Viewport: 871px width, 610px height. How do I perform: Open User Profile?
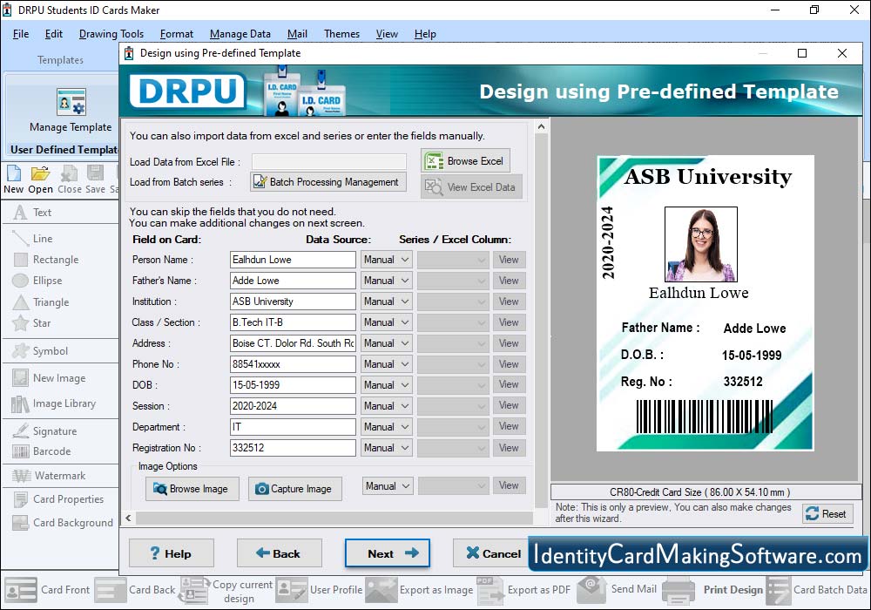tap(320, 589)
